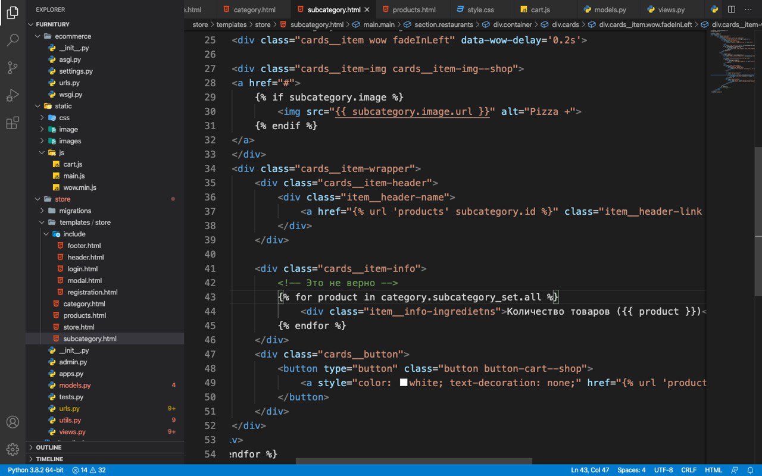Switch to the cart.js tab
Viewport: 762px width, 476px height.
click(x=540, y=10)
